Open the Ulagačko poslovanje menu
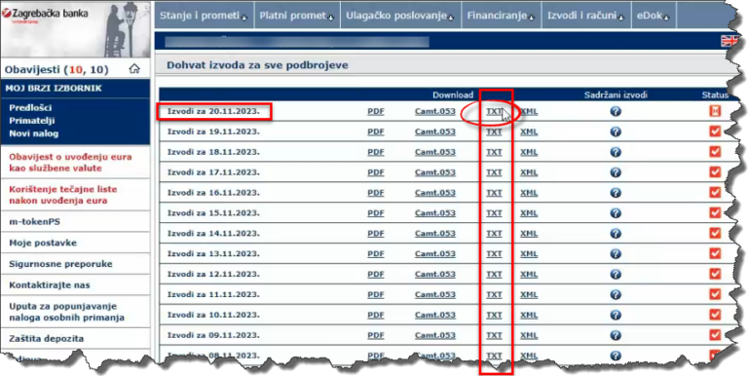The height and width of the screenshot is (376, 748). point(400,16)
